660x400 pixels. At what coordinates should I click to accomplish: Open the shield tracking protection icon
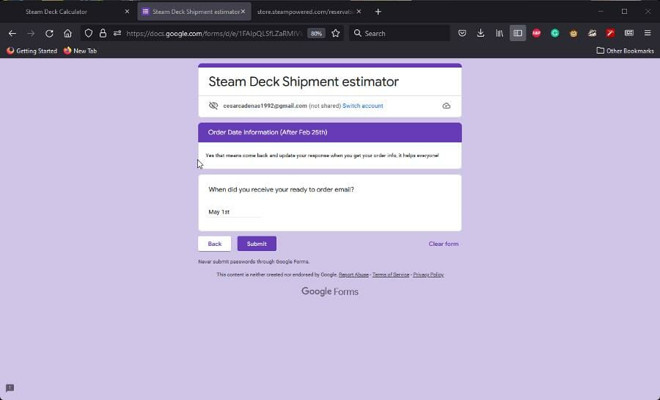pyautogui.click(x=89, y=33)
